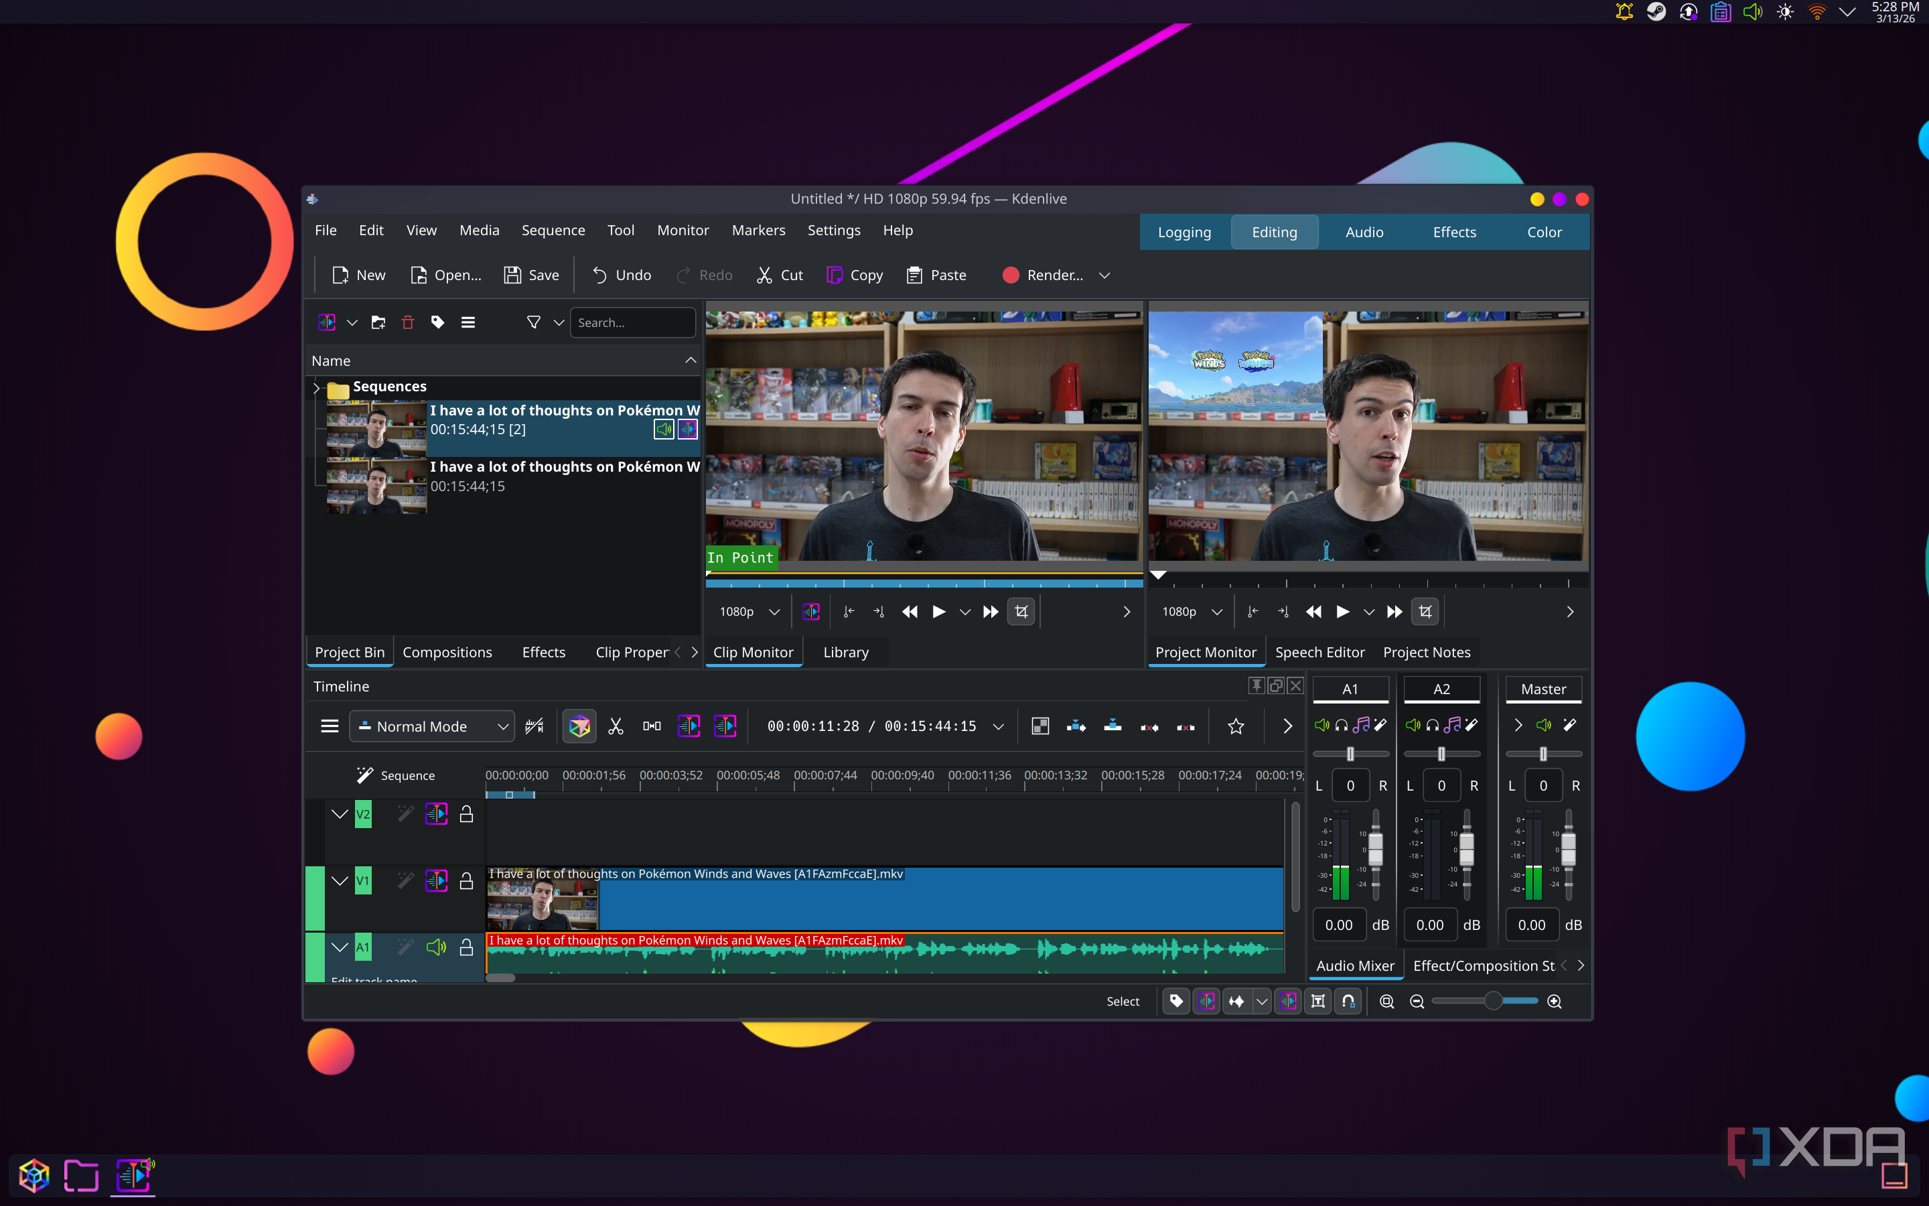Click the zoom in timeline icon
The height and width of the screenshot is (1206, 1929).
point(1555,1001)
